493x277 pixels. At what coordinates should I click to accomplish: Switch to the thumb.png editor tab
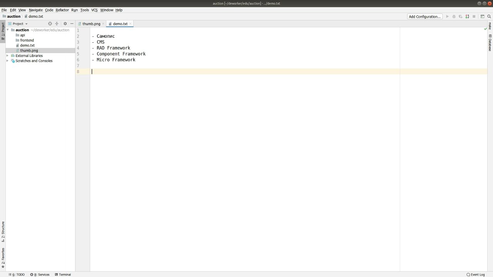click(91, 24)
